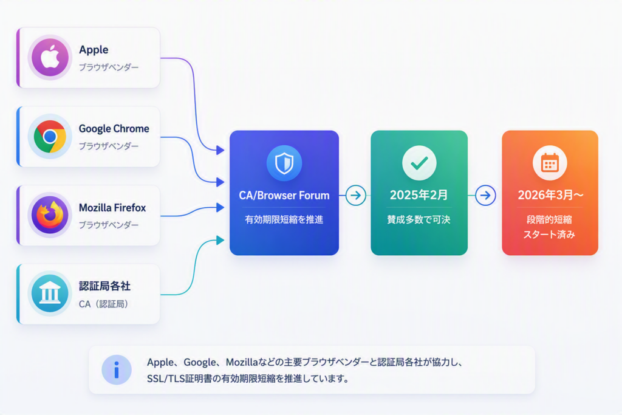Viewport: 622px width, 415px height.
Task: Click the calendar icon above 2026年3月〜
Action: point(550,163)
